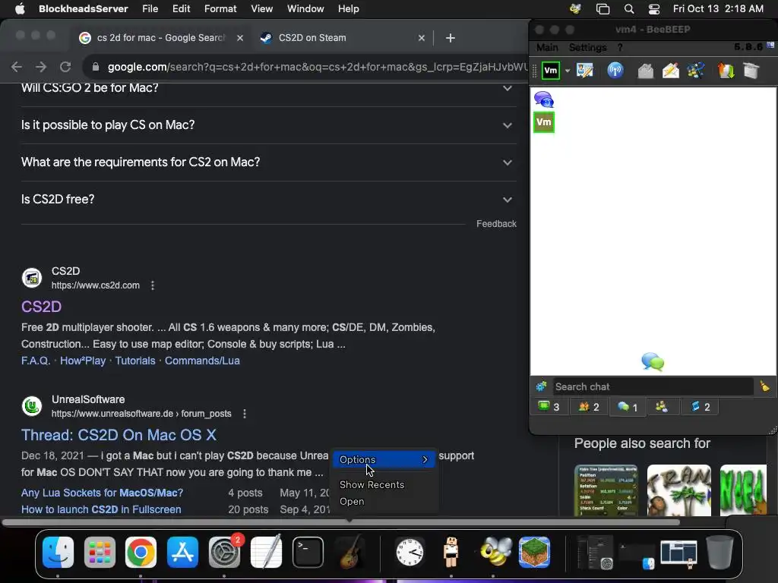
Task: Close the "CS2D on Steam" Chrome tab
Action: click(x=421, y=38)
